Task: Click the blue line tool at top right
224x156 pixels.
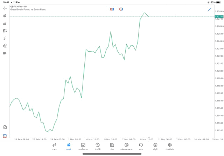Action: point(209,10)
